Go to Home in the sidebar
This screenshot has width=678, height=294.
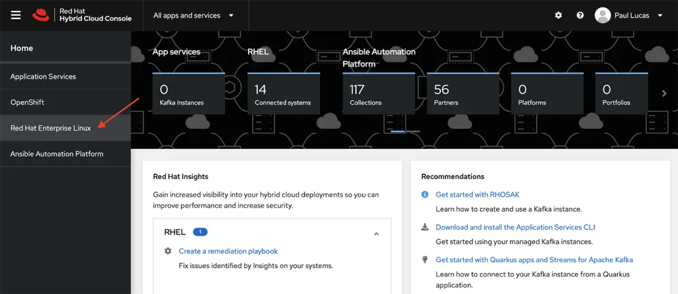tap(65, 48)
